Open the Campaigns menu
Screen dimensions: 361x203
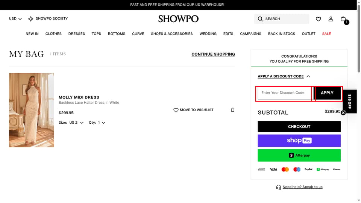pyautogui.click(x=250, y=33)
